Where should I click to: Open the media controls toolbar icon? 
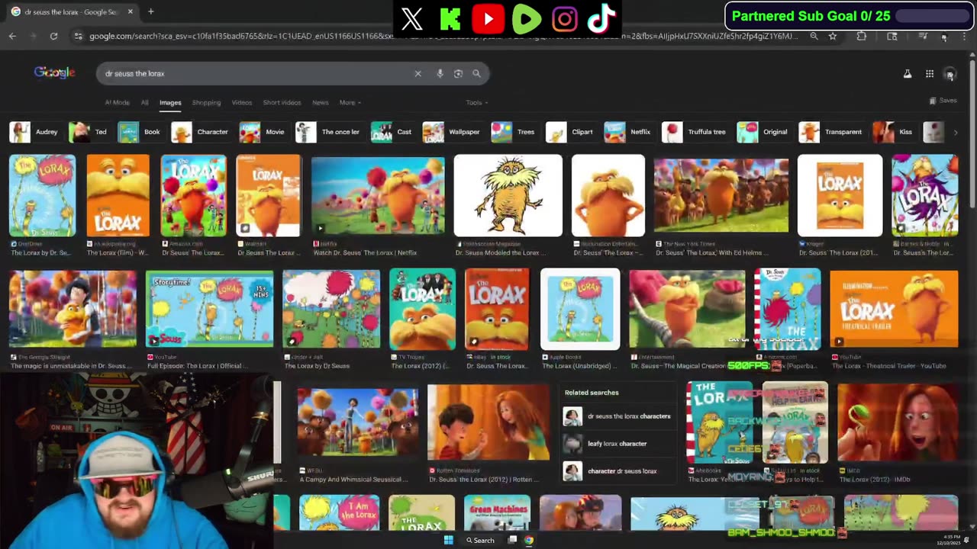pyautogui.click(x=923, y=36)
